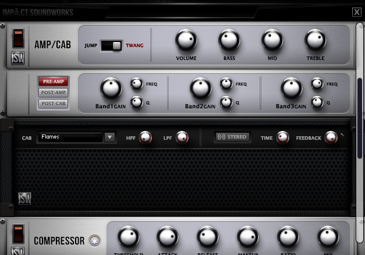Click the Band1 Q knob
This screenshot has width=365, height=255.
click(137, 102)
